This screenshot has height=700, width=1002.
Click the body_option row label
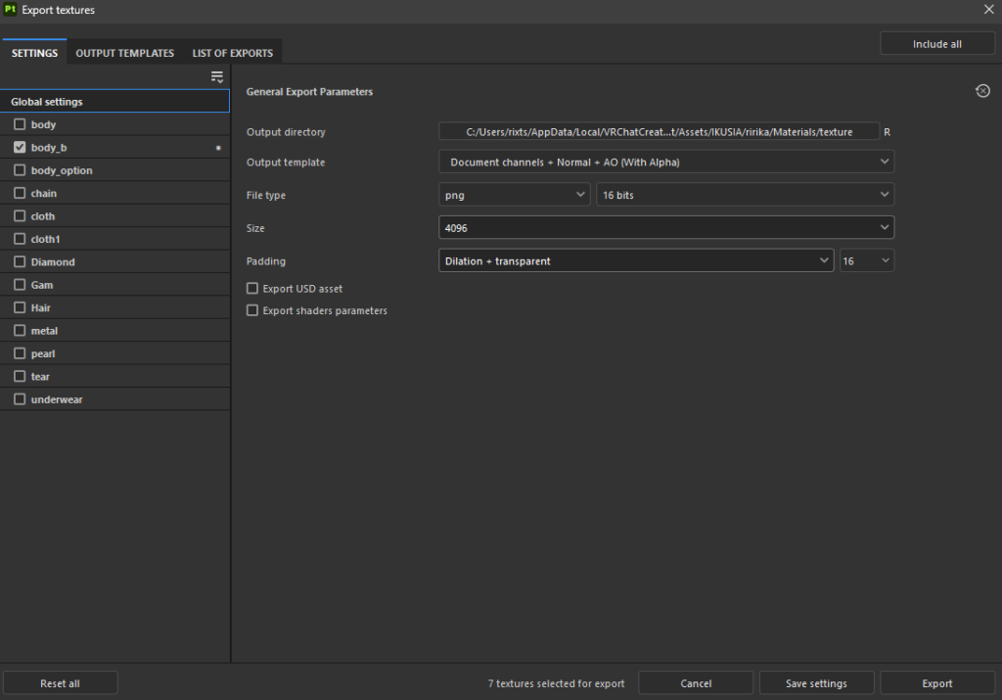(x=62, y=170)
